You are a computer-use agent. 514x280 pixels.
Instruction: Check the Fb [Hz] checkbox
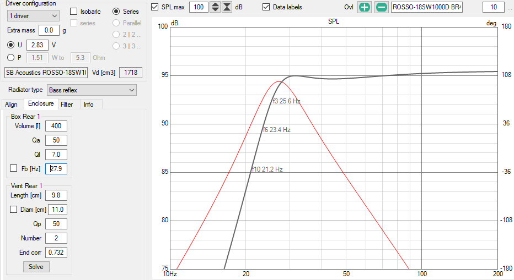click(13, 168)
